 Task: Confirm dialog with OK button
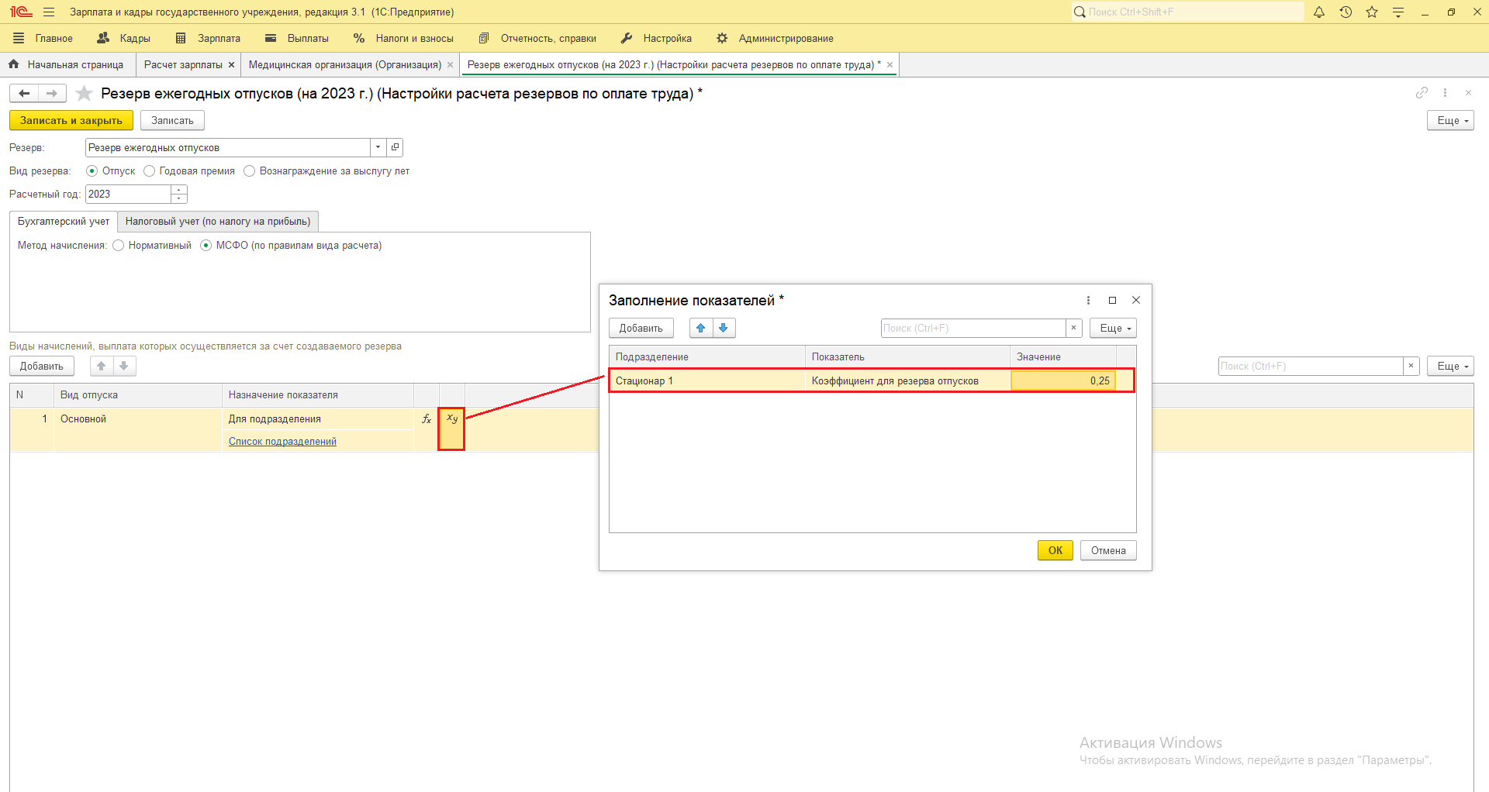[x=1055, y=550]
